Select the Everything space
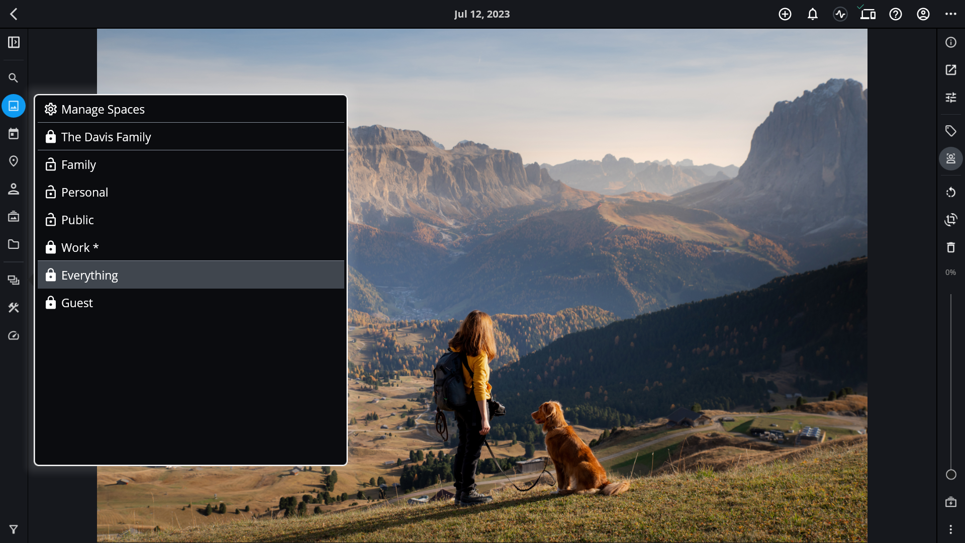Screen dimensions: 965x543 click(x=89, y=275)
